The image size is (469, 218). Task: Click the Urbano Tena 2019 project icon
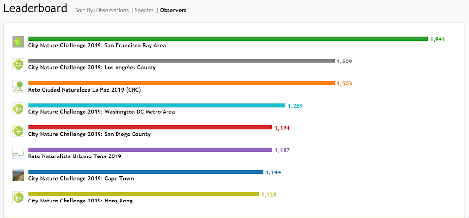18,153
